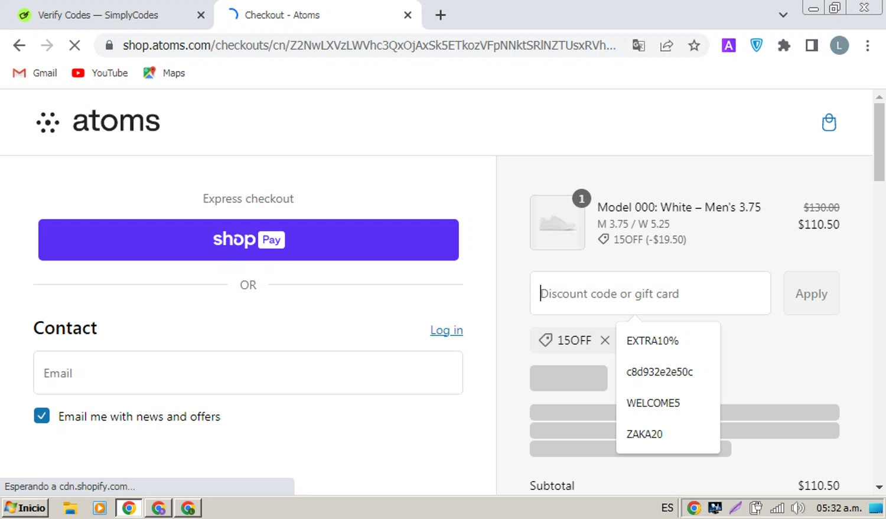The height and width of the screenshot is (519, 886).
Task: Open the purple A extension
Action: point(729,45)
